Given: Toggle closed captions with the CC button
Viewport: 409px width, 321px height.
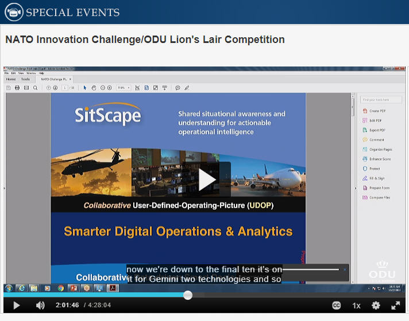Looking at the screenshot, I should 336,306.
